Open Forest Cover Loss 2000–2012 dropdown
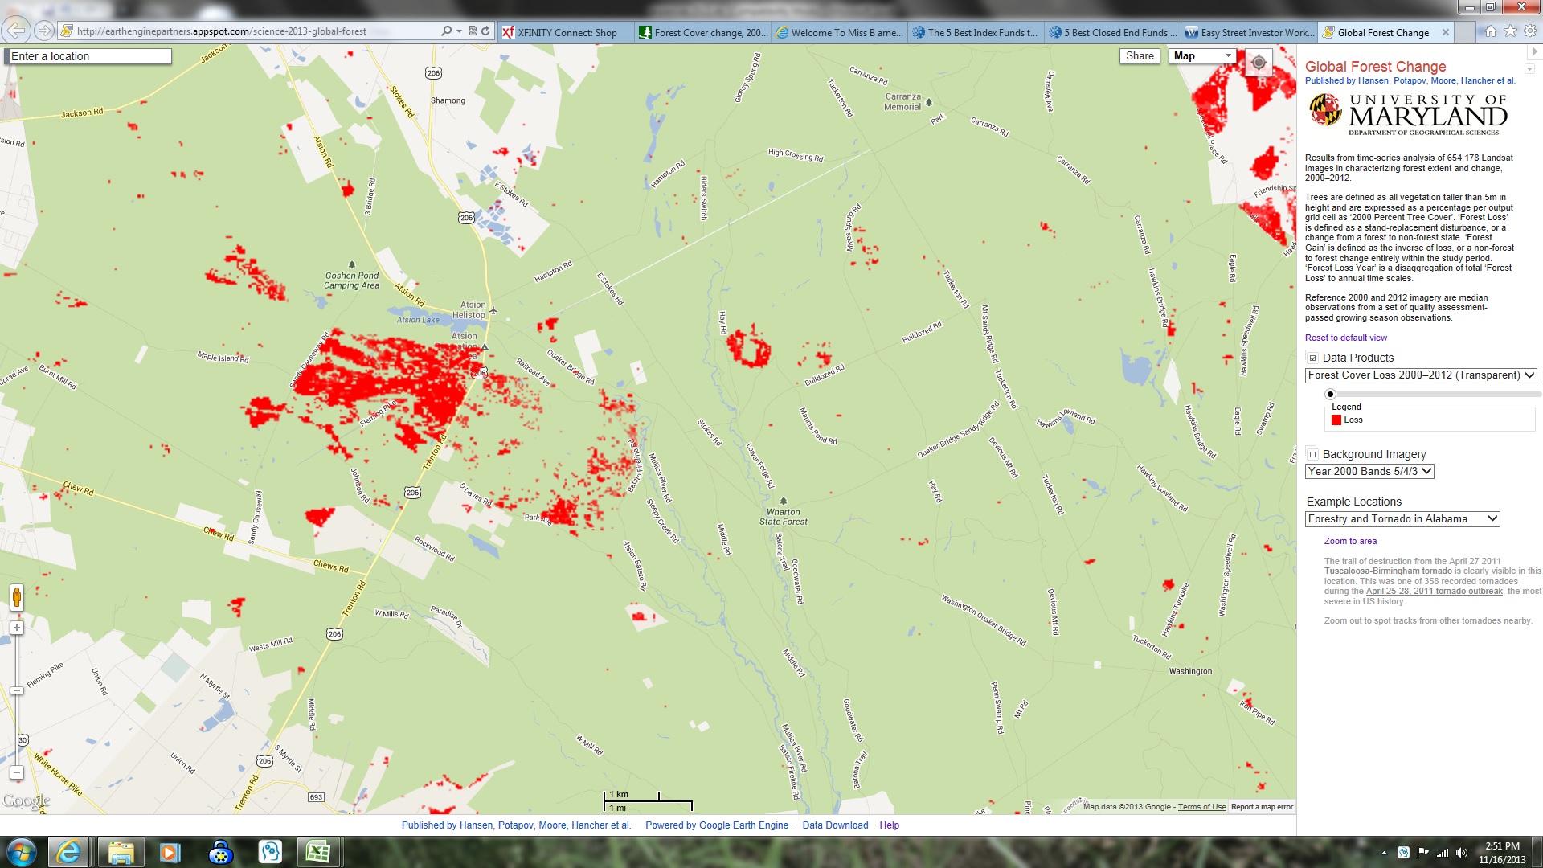This screenshot has height=868, width=1543. click(x=1421, y=375)
